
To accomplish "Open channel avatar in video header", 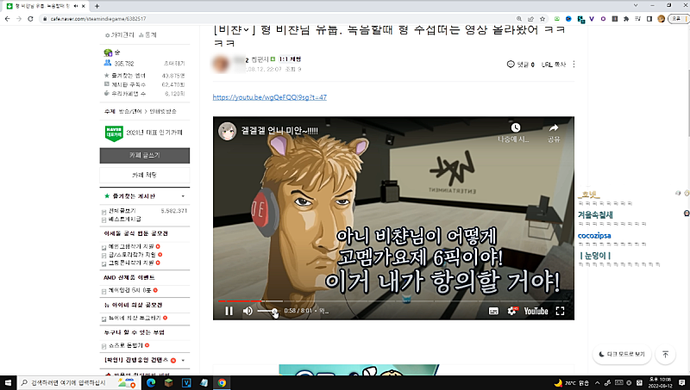I will click(x=228, y=131).
